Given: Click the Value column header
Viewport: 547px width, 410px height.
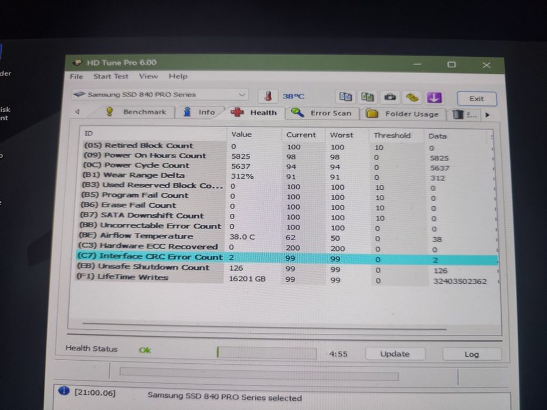Looking at the screenshot, I should [254, 135].
